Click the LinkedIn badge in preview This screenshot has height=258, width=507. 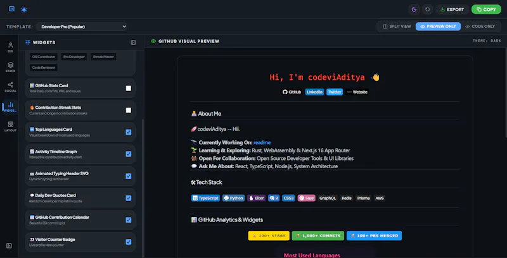(x=314, y=92)
